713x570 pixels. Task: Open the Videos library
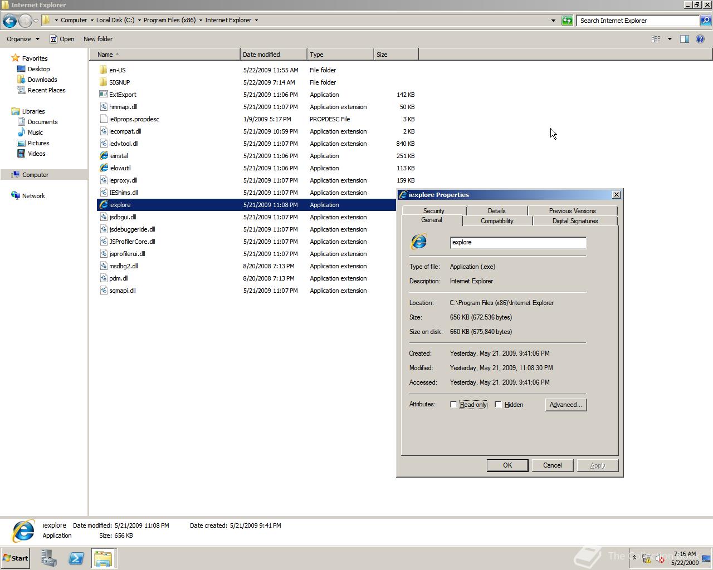pyautogui.click(x=36, y=154)
